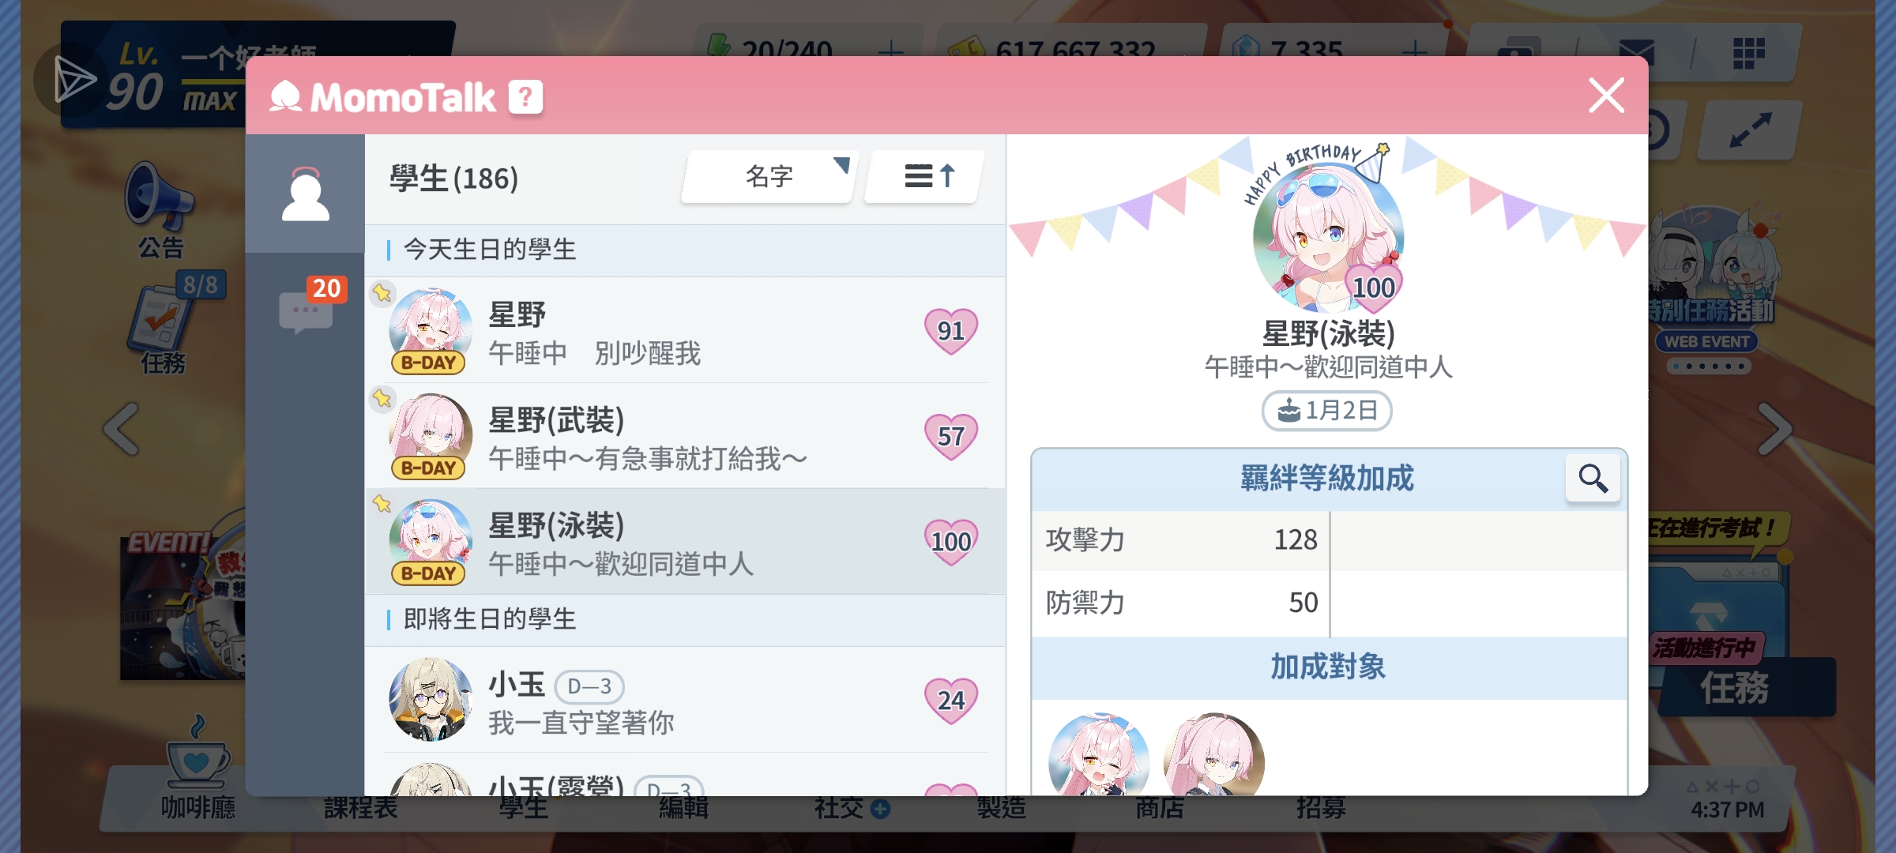
Task: Select 小玉 upcoming birthday row
Action: pyautogui.click(x=685, y=699)
